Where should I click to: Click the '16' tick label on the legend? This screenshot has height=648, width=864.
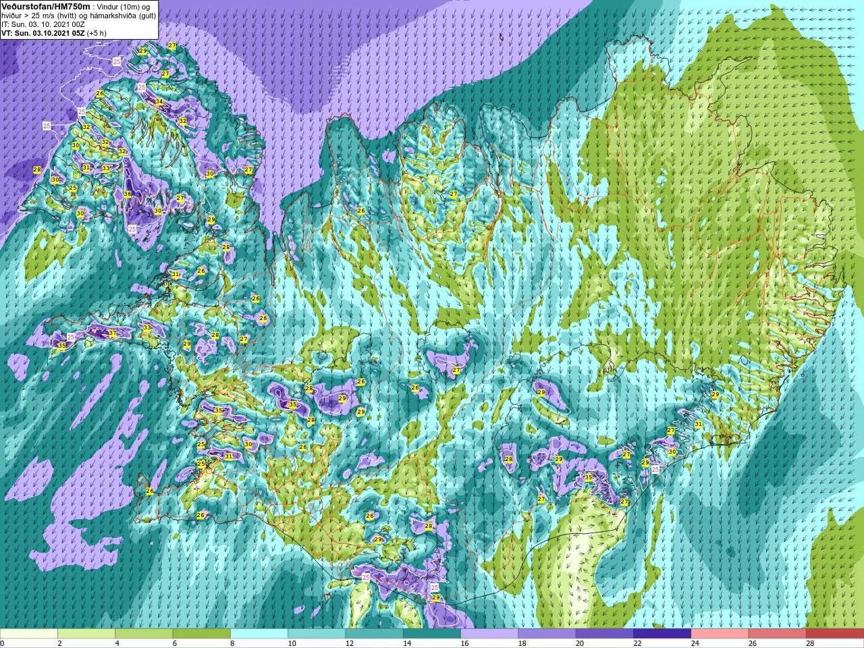pyautogui.click(x=464, y=643)
